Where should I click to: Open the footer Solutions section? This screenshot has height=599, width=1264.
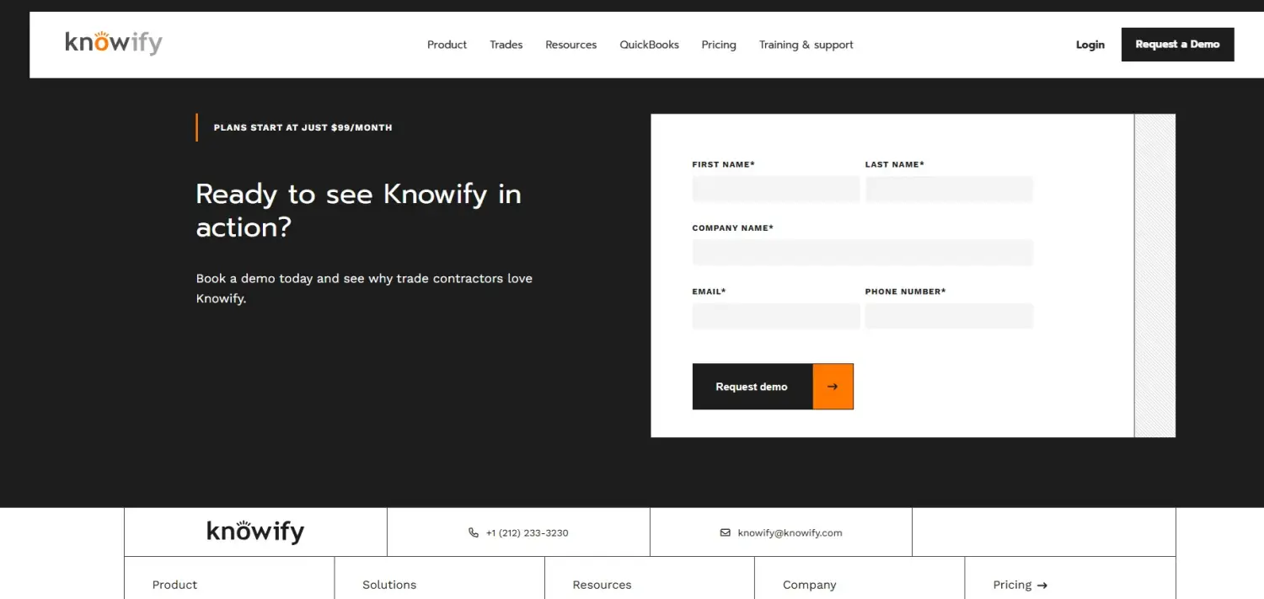tap(389, 585)
